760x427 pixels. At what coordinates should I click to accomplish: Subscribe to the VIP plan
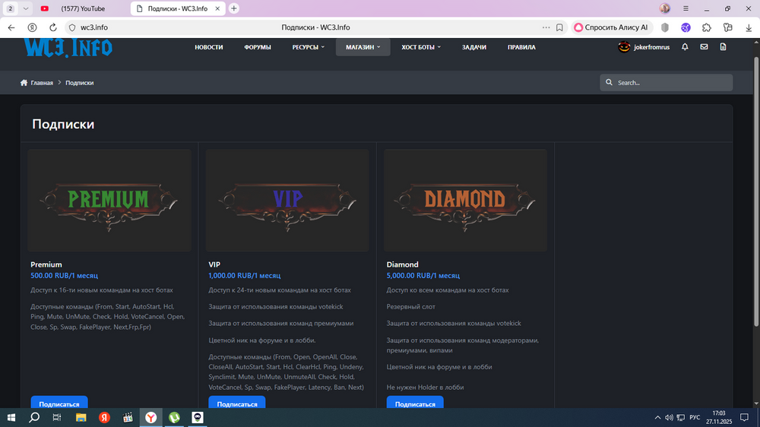tap(236, 403)
